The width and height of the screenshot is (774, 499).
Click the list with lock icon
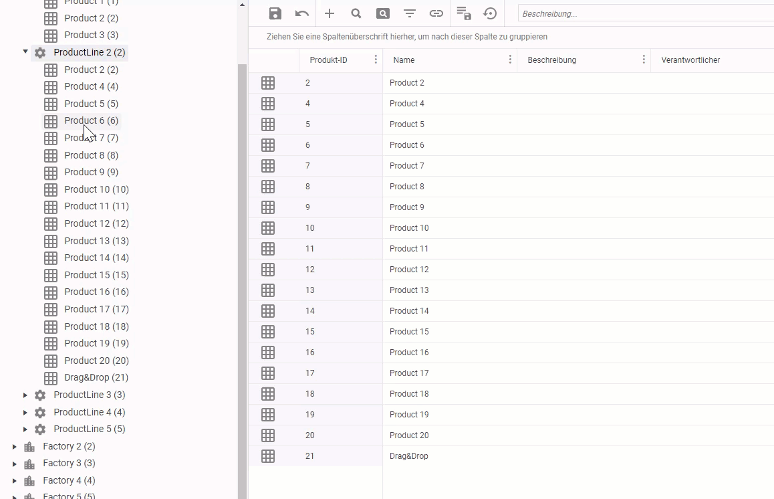click(x=464, y=13)
